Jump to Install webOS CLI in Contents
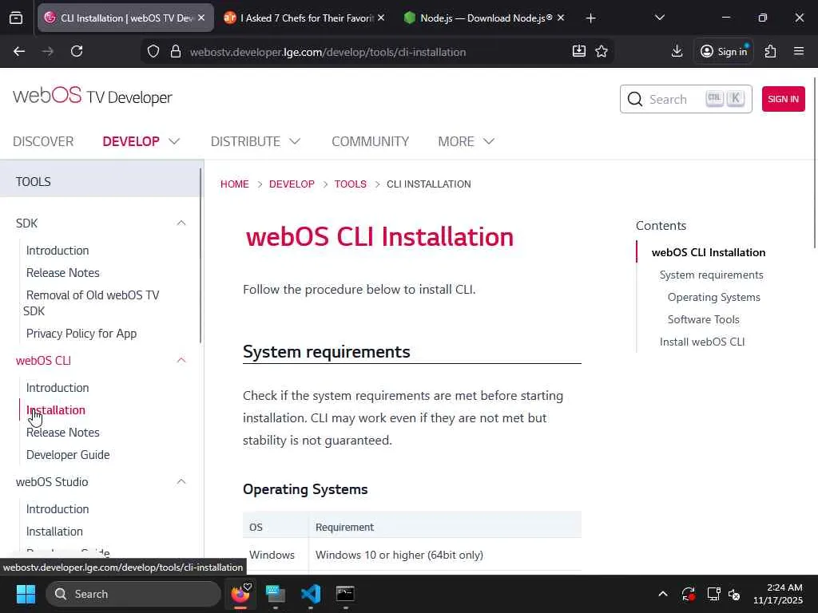Image resolution: width=818 pixels, height=613 pixels. pyautogui.click(x=702, y=342)
